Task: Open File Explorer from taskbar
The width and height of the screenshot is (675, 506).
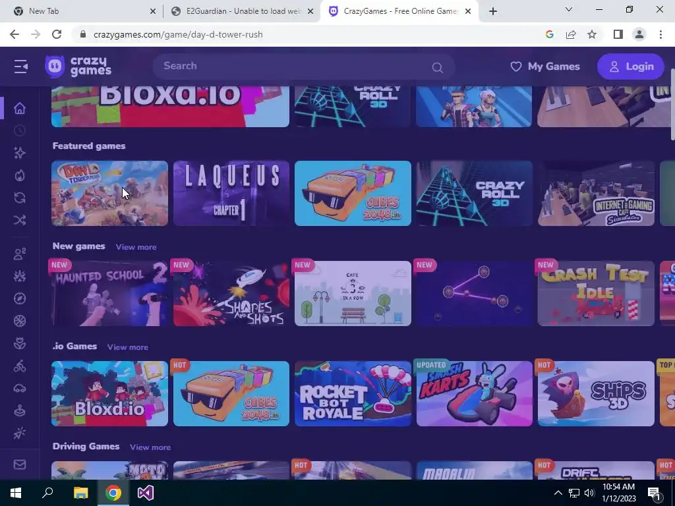Action: pyautogui.click(x=80, y=493)
